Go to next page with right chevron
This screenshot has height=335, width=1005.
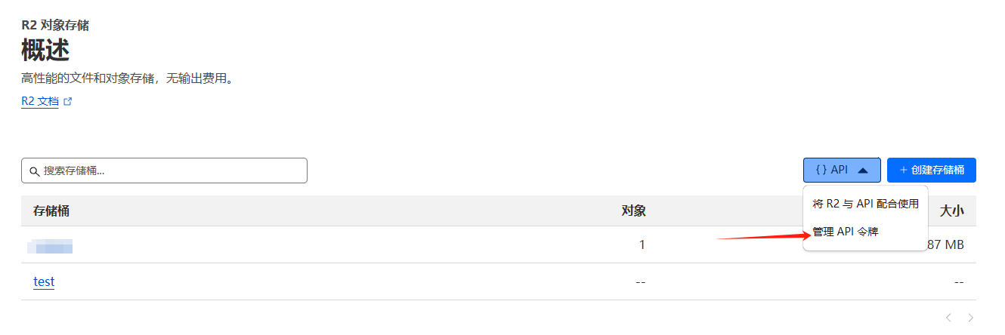click(971, 318)
